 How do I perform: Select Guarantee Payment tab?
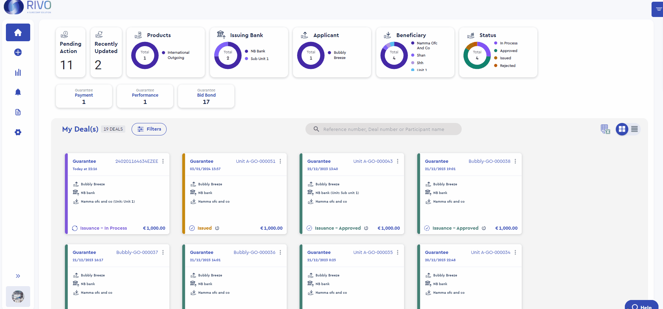84,96
